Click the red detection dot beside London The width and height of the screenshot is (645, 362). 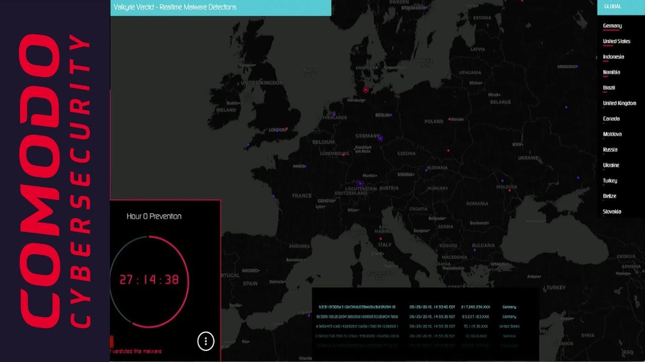pyautogui.click(x=287, y=129)
